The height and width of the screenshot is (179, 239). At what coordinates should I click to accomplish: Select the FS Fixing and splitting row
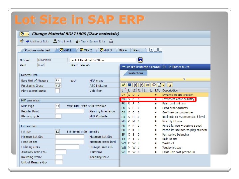(164, 103)
